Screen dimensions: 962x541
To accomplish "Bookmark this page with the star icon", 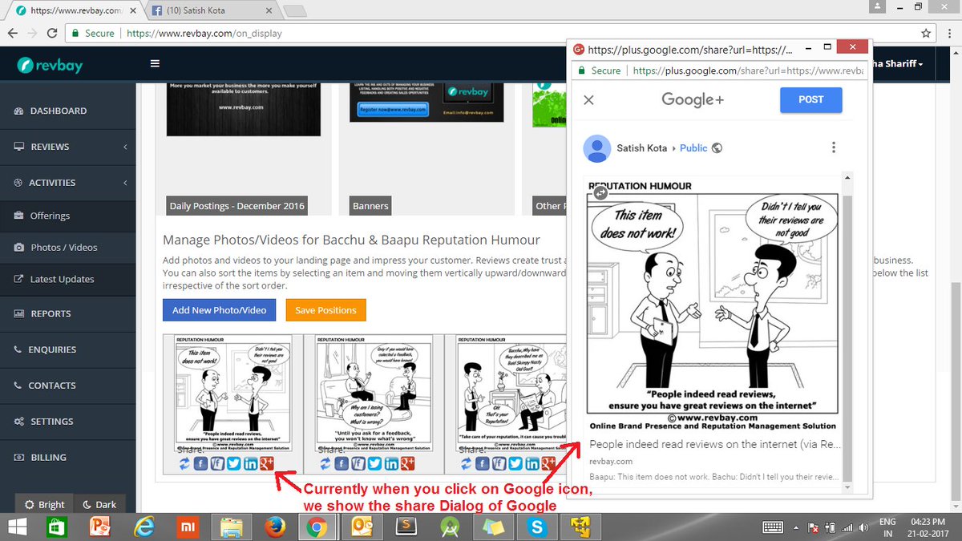I will point(926,33).
